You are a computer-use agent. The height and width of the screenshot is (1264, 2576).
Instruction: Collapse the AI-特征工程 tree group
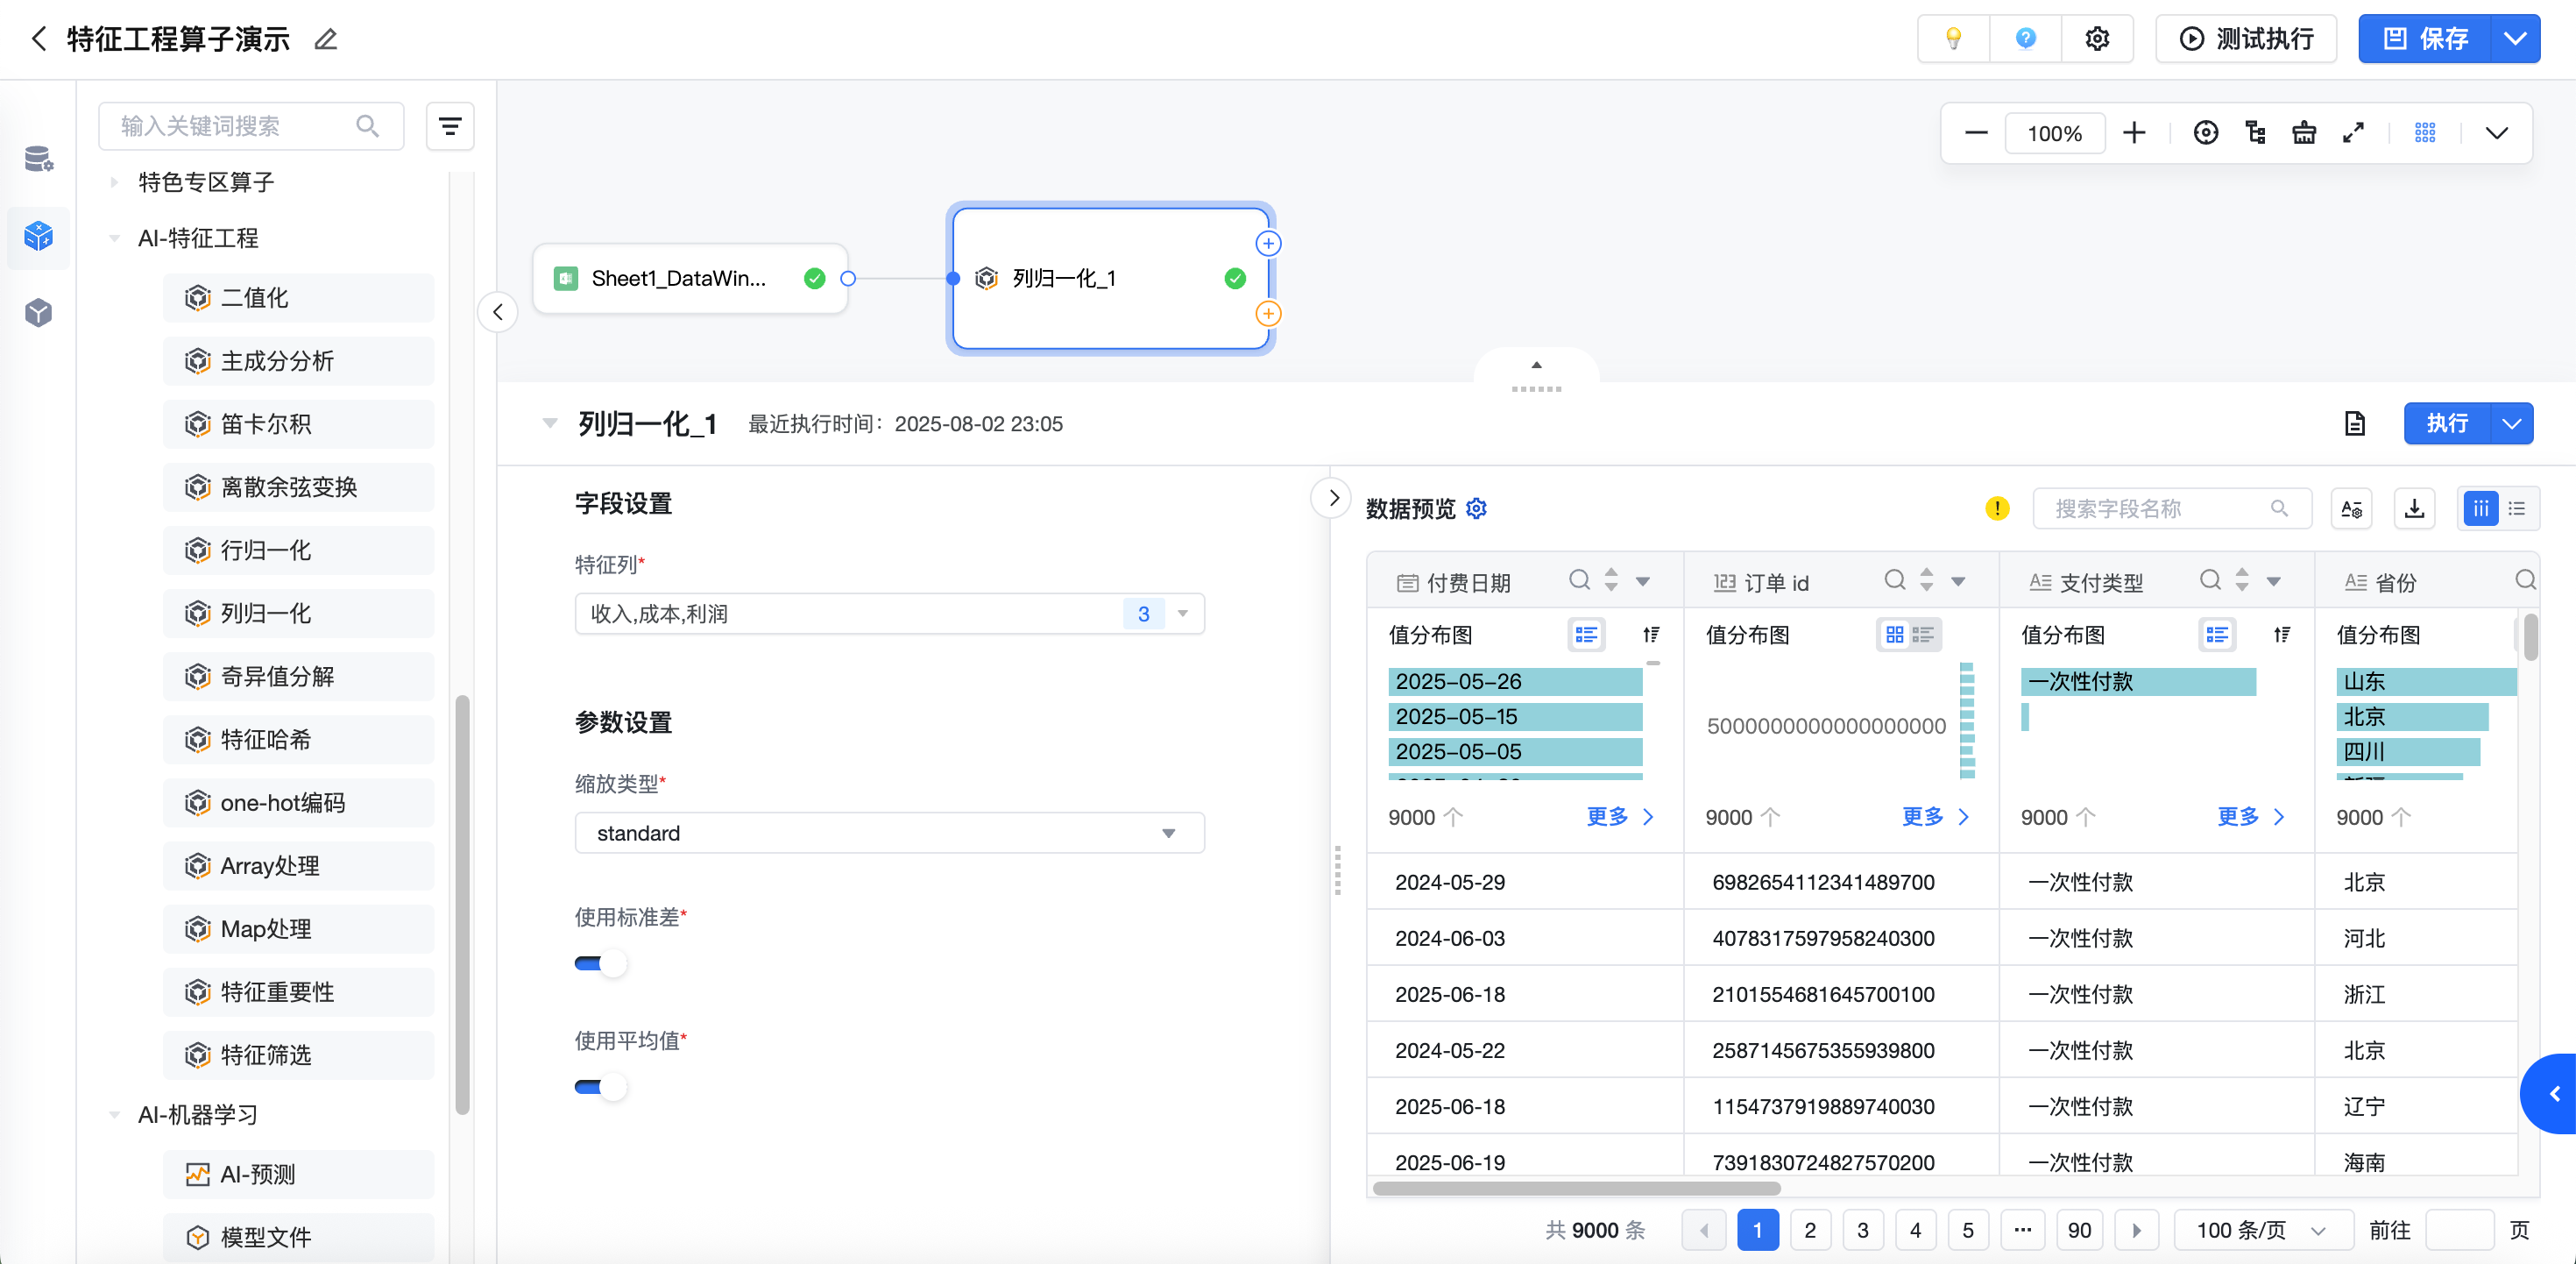coord(115,238)
